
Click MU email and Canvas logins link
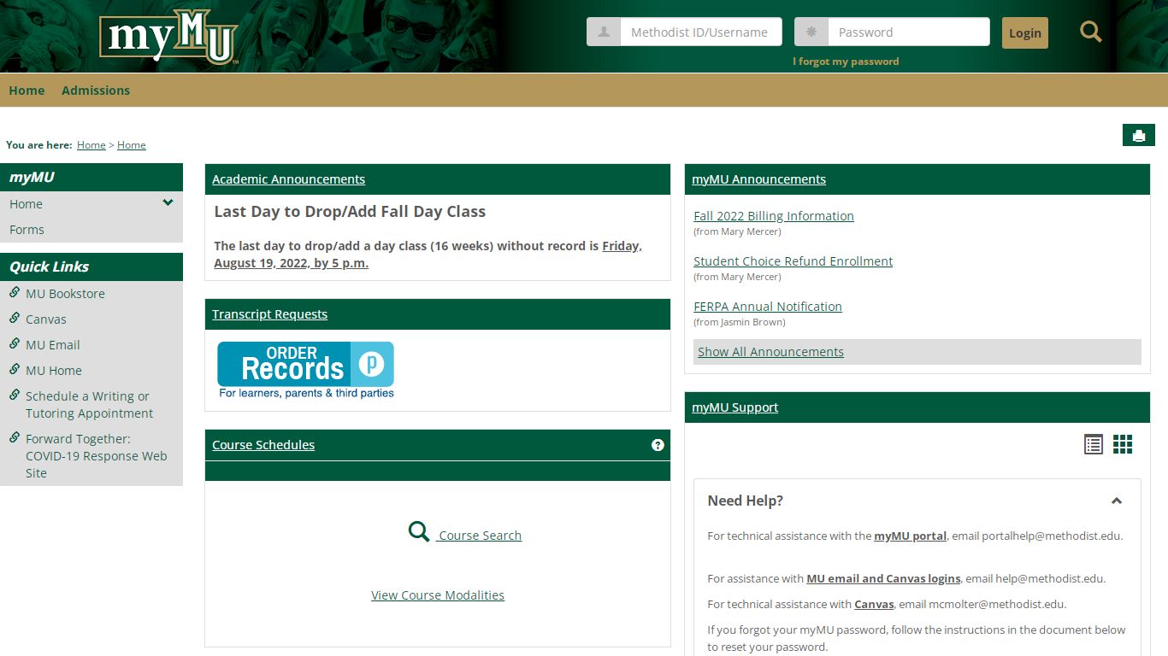tap(883, 578)
